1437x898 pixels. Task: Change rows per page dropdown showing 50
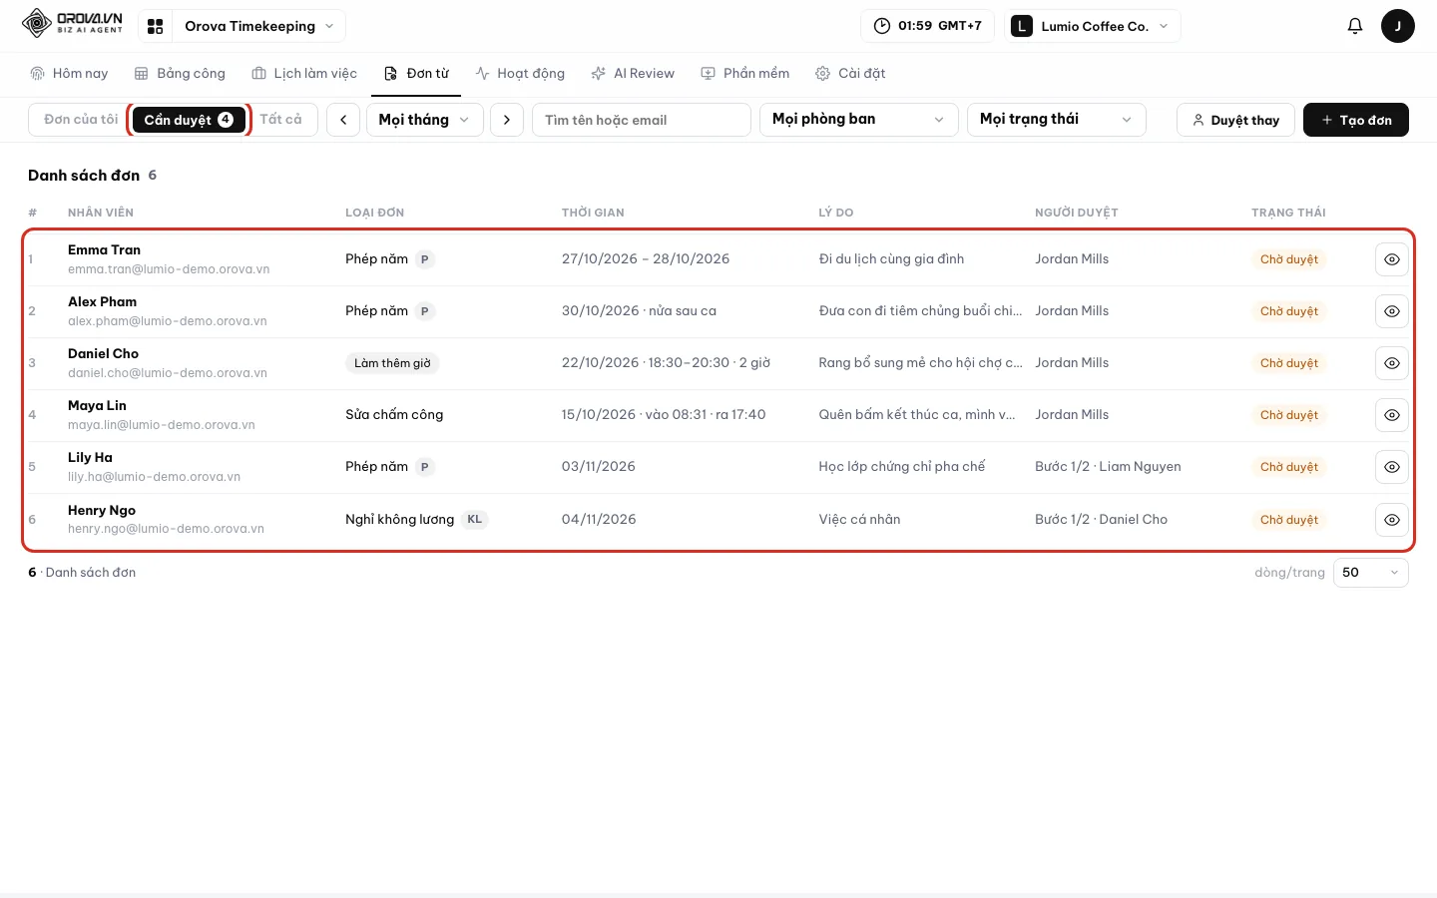click(1371, 573)
